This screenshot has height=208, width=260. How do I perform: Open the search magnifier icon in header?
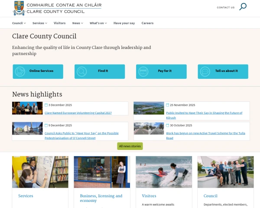(243, 6)
